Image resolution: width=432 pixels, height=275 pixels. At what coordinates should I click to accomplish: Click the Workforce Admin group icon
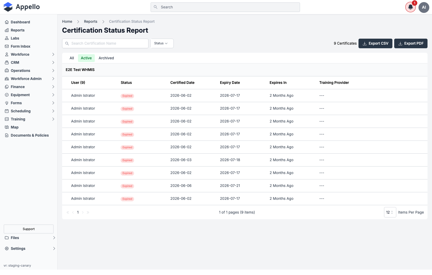[x=7, y=79]
